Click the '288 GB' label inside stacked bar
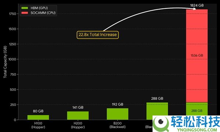The image size is (220, 132). click(197, 111)
